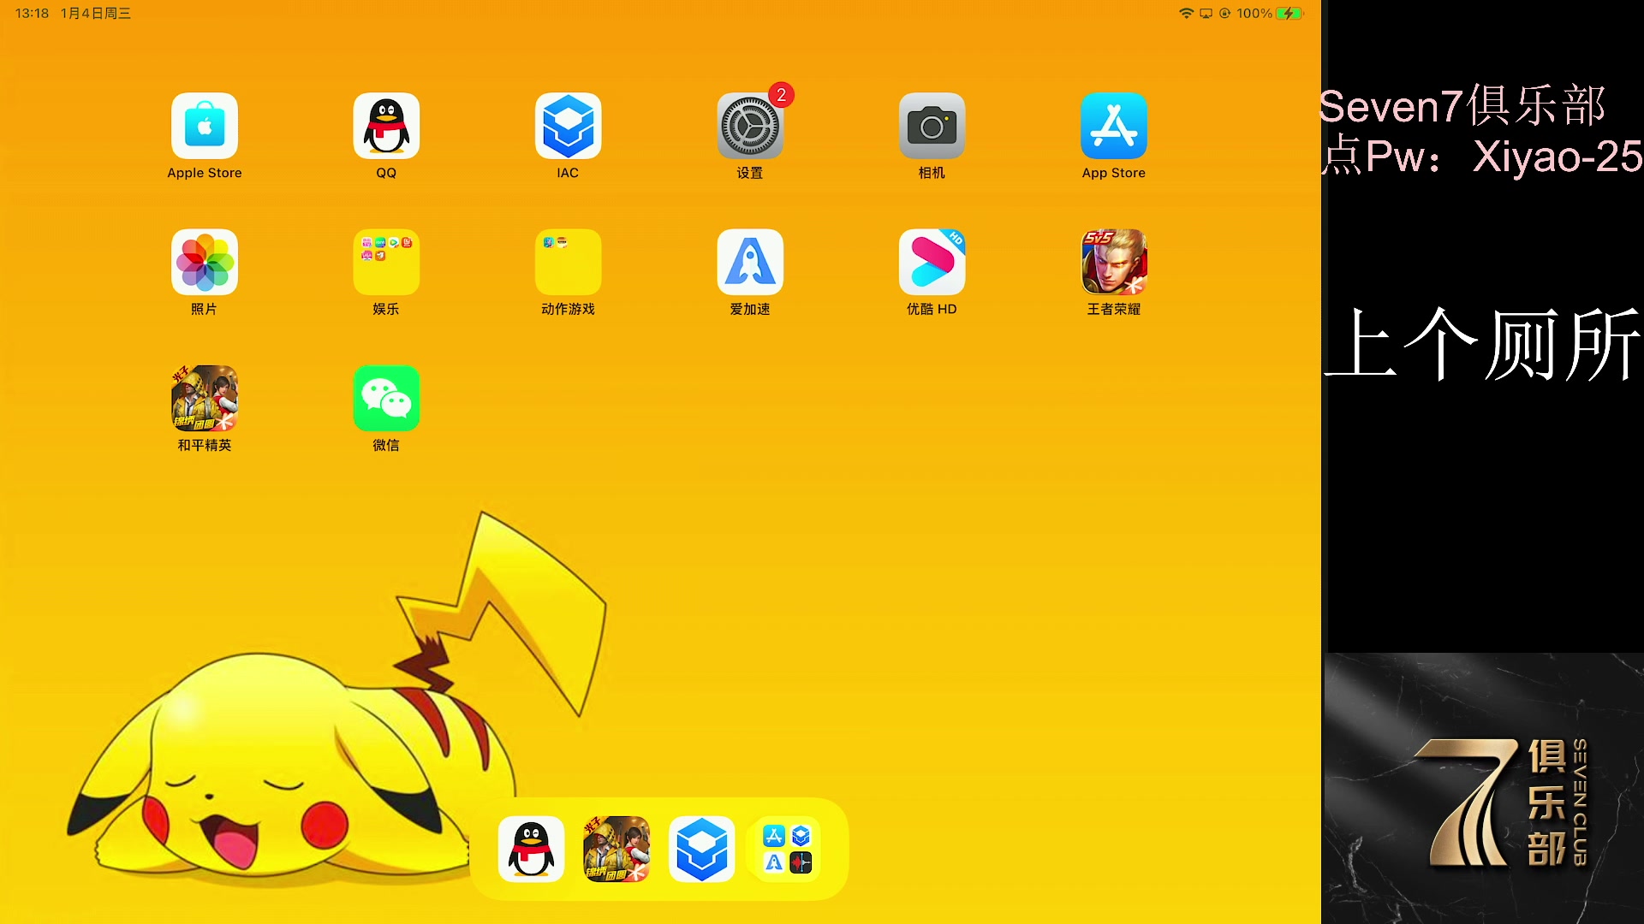Launch the 爱加速 app
Viewport: 1644px width, 924px height.
750,262
